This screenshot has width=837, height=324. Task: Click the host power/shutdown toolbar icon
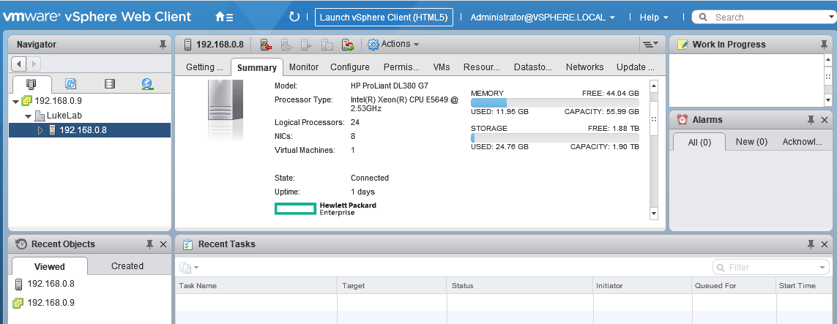click(x=327, y=45)
